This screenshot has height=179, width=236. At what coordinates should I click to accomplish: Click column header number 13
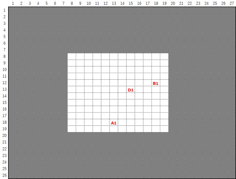[x=114, y=3]
